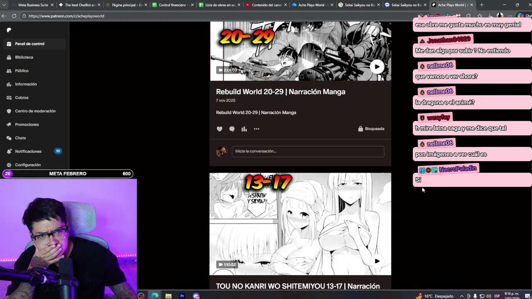This screenshot has width=532, height=299.
Task: Click the 55 notifications badge
Action: 58,151
